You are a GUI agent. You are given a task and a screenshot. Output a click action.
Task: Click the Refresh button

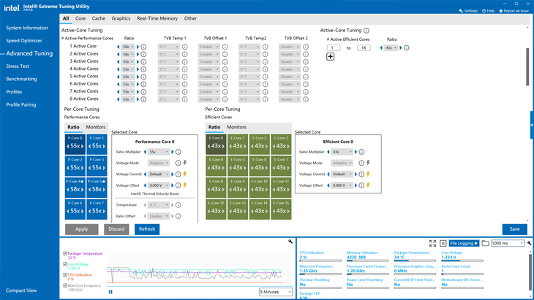147,229
